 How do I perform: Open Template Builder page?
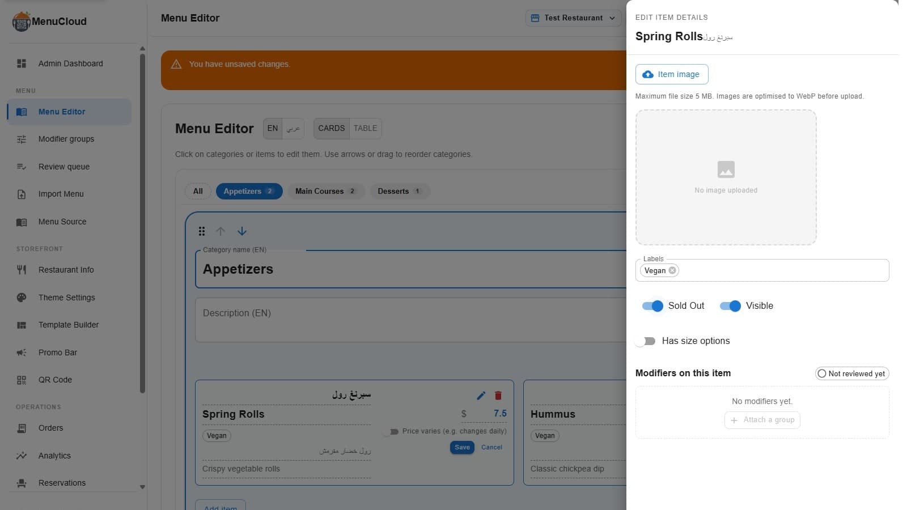click(x=69, y=325)
